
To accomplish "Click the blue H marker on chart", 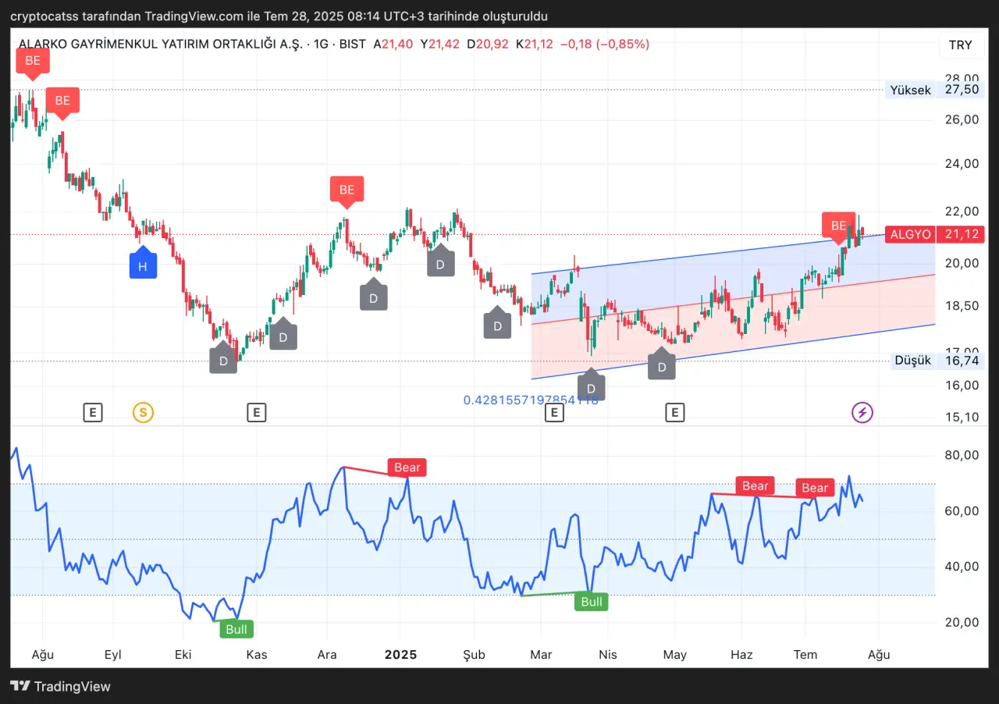I will (x=143, y=265).
